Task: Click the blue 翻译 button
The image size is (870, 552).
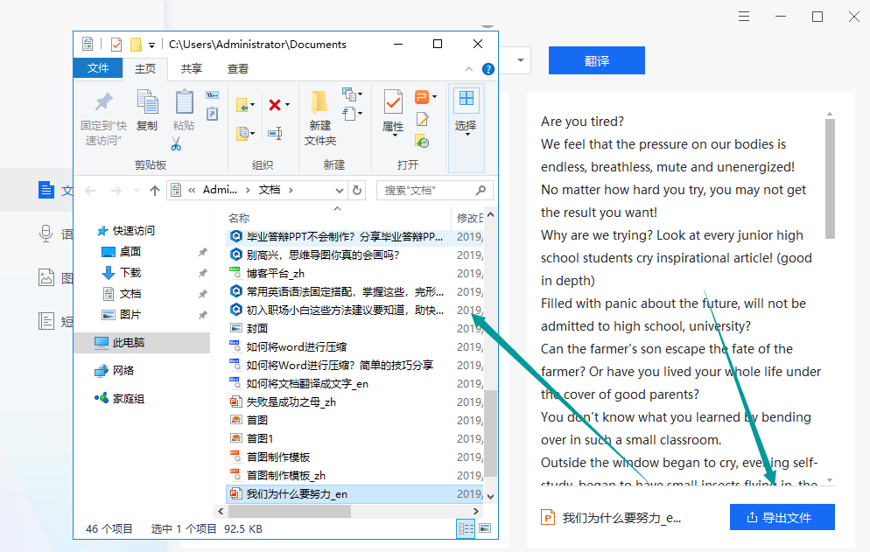Action: pyautogui.click(x=596, y=60)
